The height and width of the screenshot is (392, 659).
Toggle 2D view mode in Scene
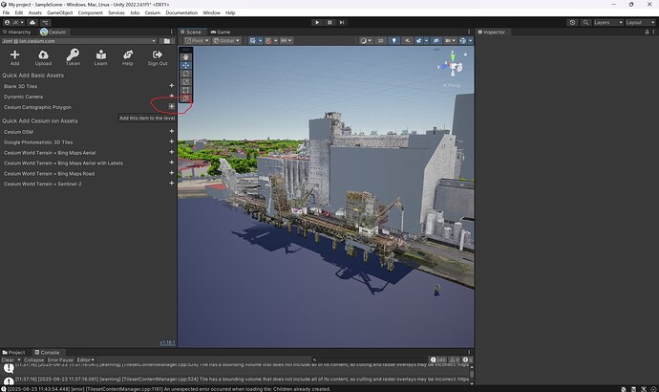pyautogui.click(x=381, y=41)
